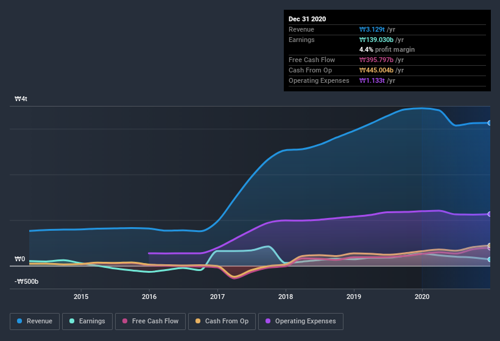Click the teal Earnings legend dot
This screenshot has width=500, height=341.
pyautogui.click(x=72, y=321)
